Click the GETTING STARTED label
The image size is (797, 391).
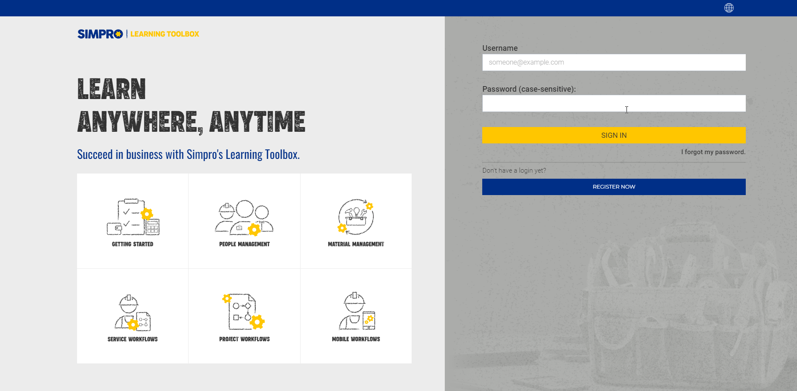coord(133,244)
